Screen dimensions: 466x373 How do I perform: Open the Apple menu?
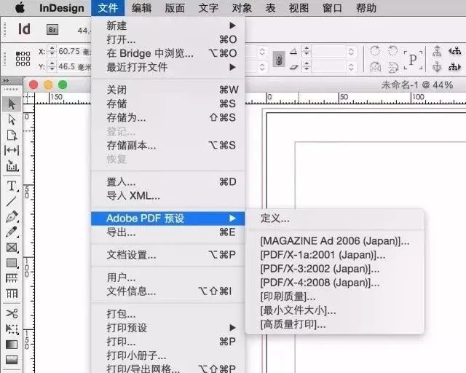click(20, 8)
